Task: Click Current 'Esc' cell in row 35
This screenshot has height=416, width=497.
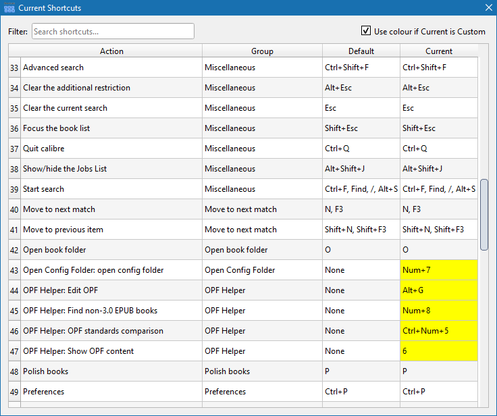Action: coord(439,108)
